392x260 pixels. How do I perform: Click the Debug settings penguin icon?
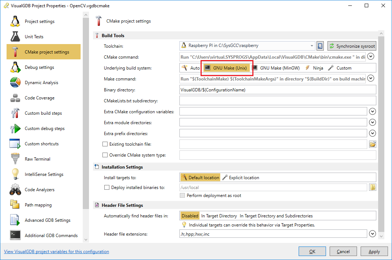pos(15,67)
